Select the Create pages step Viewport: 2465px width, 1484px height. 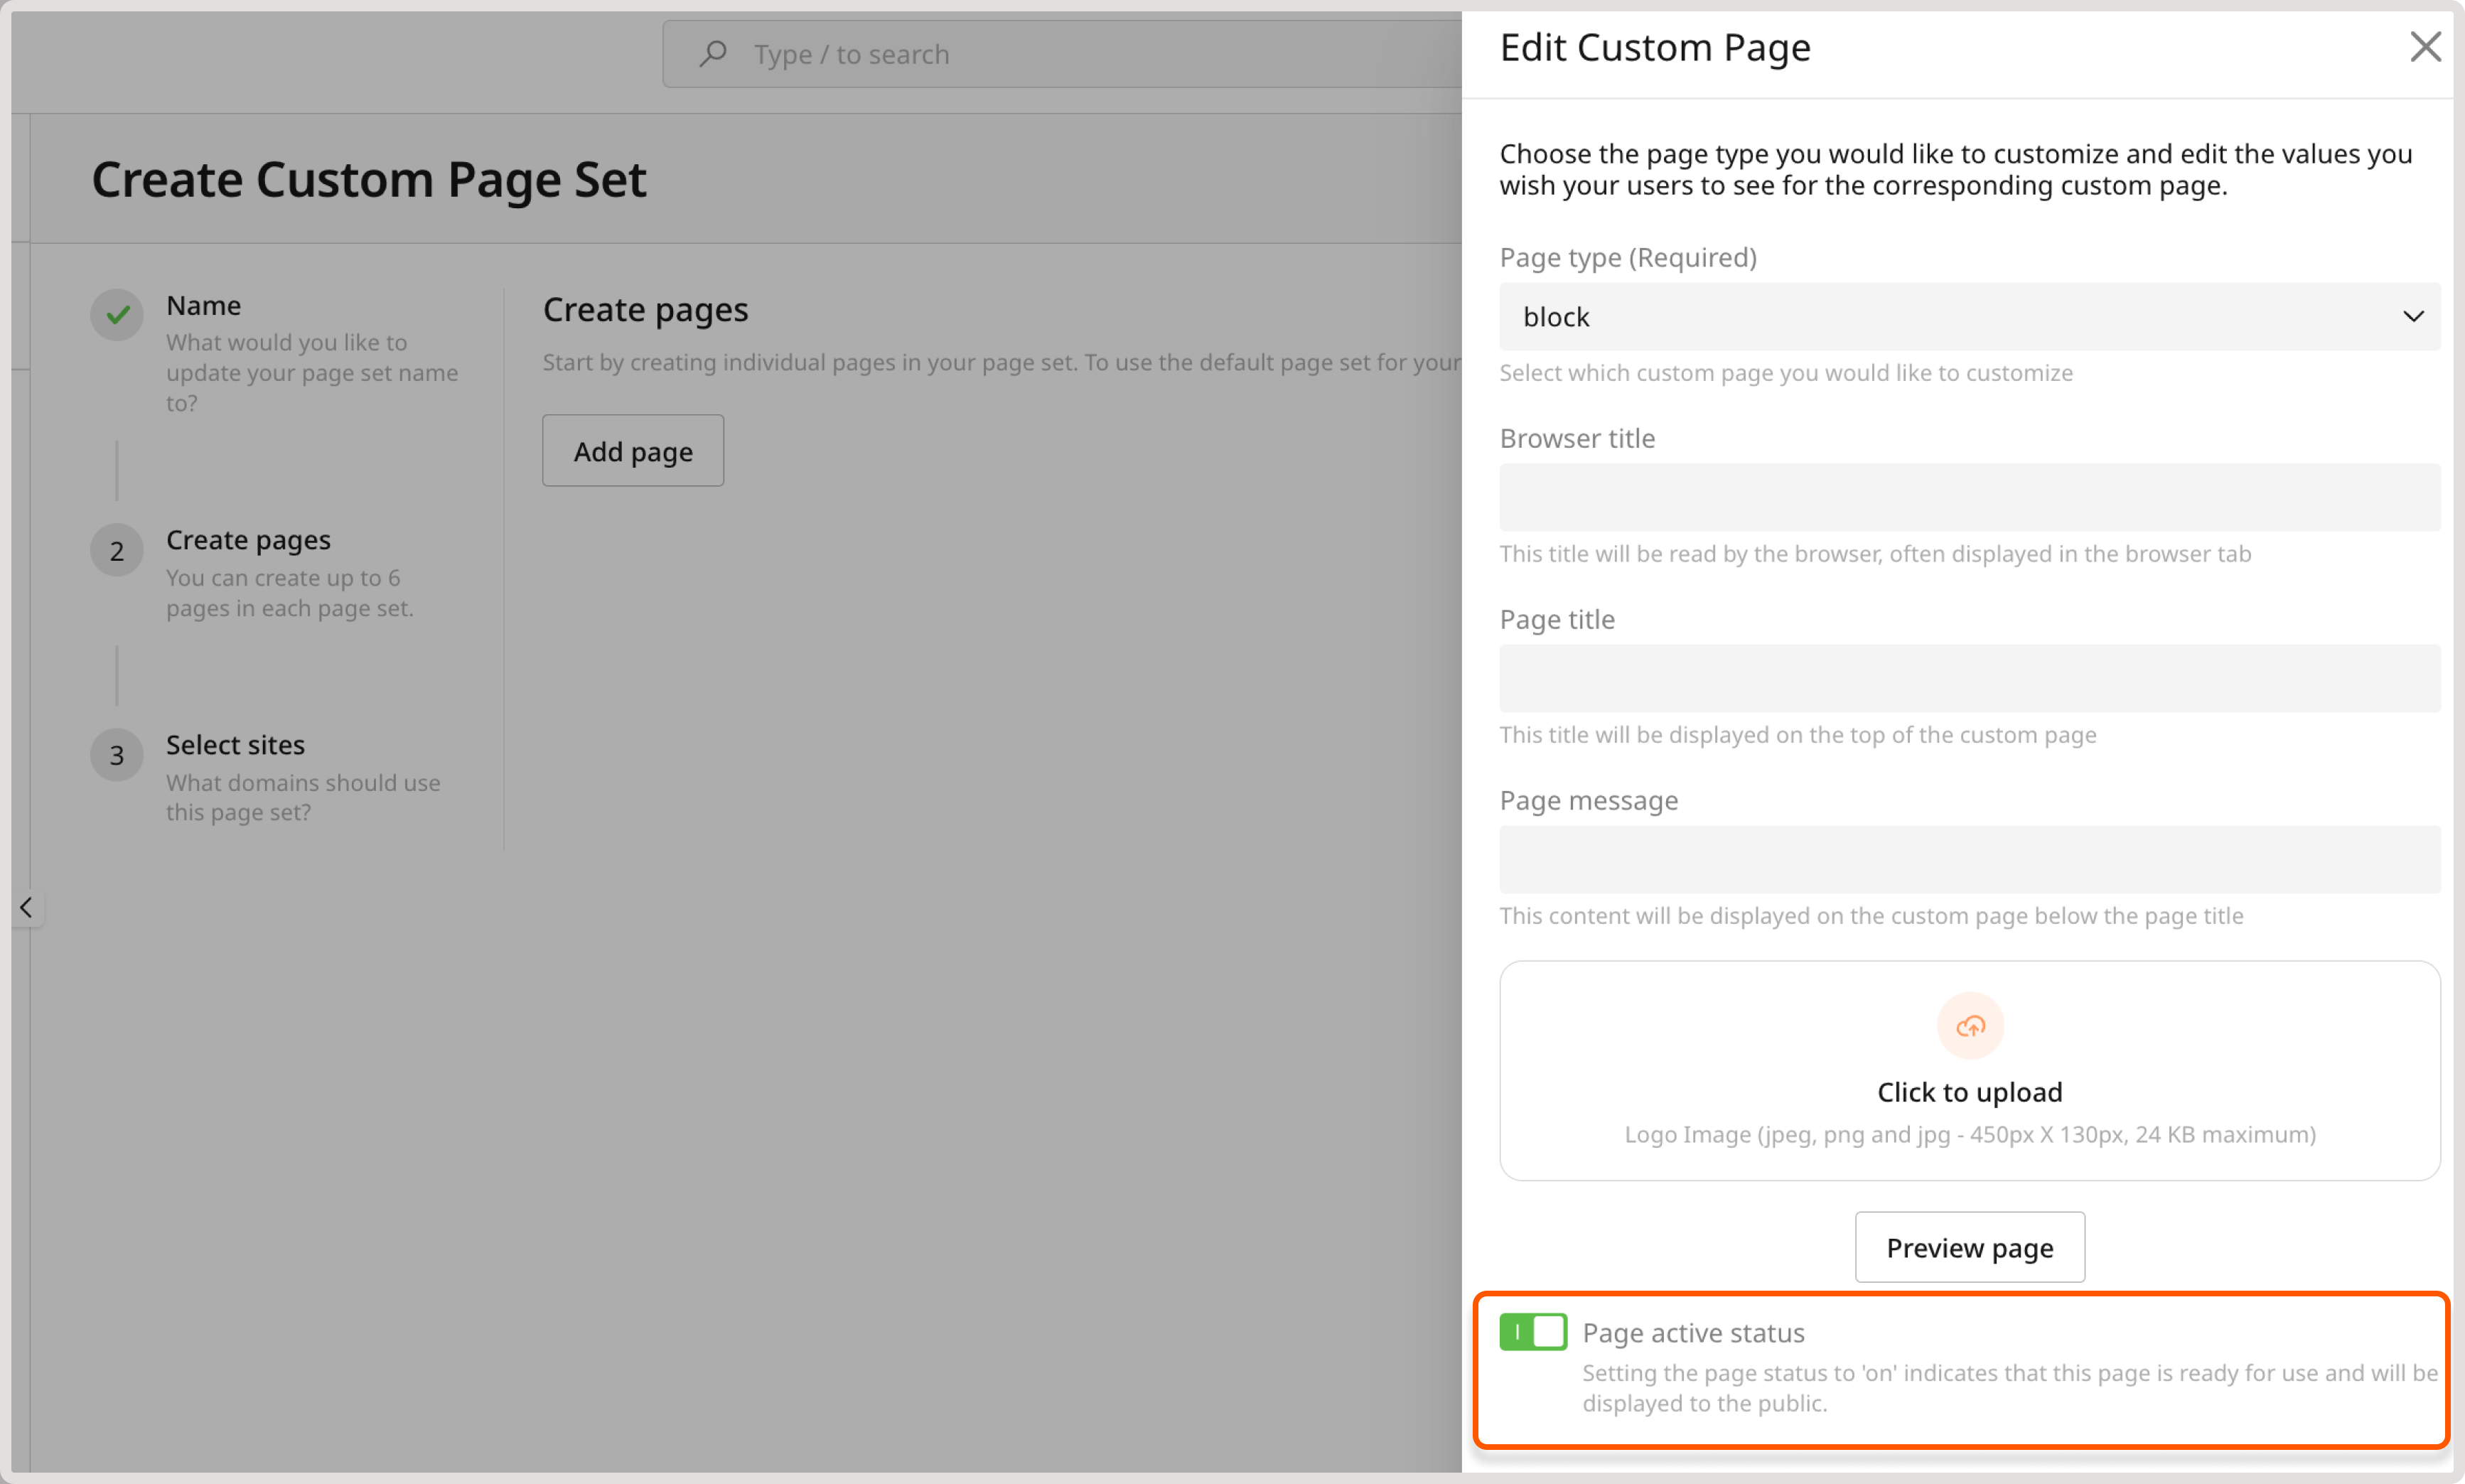pyautogui.click(x=248, y=539)
